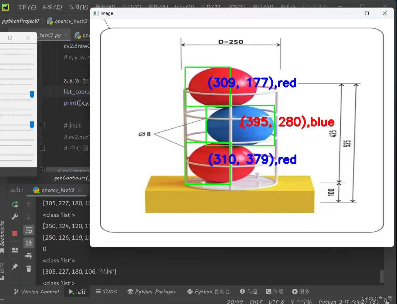Open the 服务 services tool window
Image resolution: width=397 pixels, height=304 pixels.
point(301,292)
